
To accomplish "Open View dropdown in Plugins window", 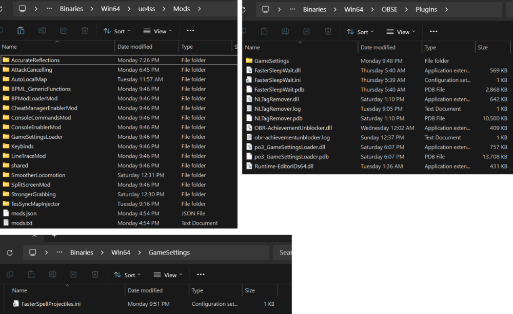I will 401,32.
